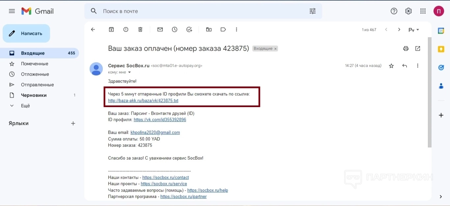This screenshot has width=450, height=206.
Task: Open Settings gear icon
Action: 408,11
